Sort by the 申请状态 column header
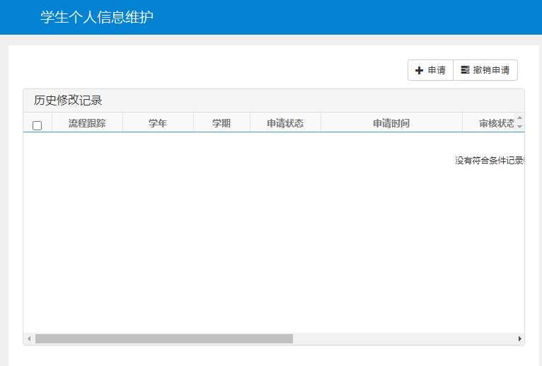The width and height of the screenshot is (542, 366). point(285,123)
